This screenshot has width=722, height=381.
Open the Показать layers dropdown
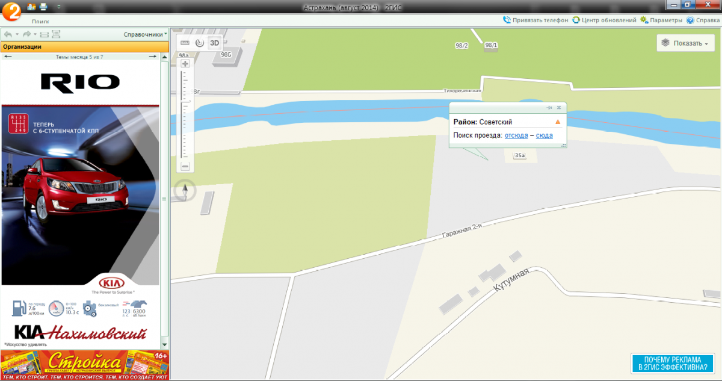pos(686,43)
